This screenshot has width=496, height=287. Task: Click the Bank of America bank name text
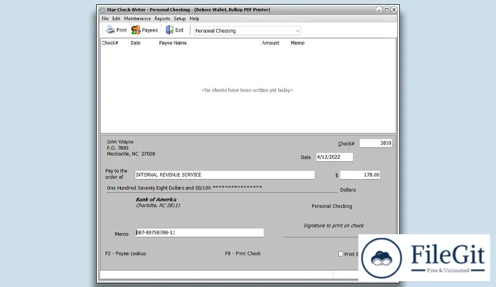point(156,199)
